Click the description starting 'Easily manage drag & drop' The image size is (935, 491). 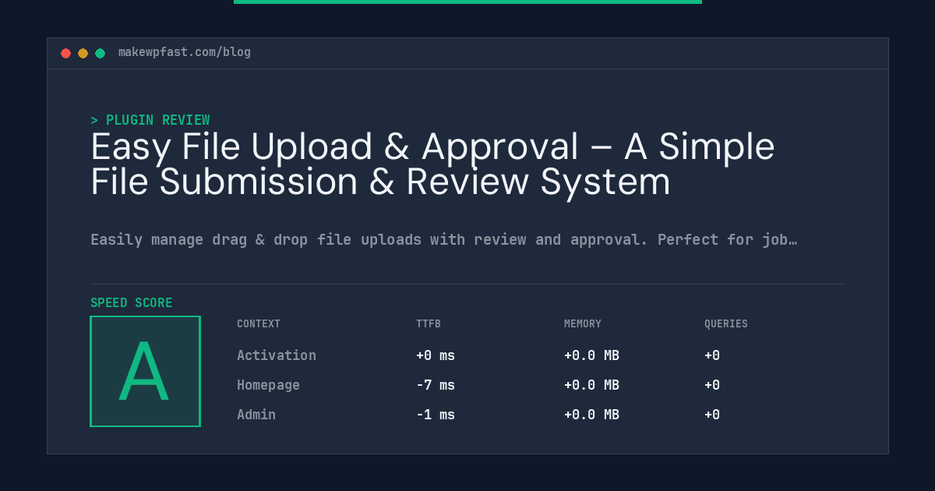pyautogui.click(x=443, y=240)
